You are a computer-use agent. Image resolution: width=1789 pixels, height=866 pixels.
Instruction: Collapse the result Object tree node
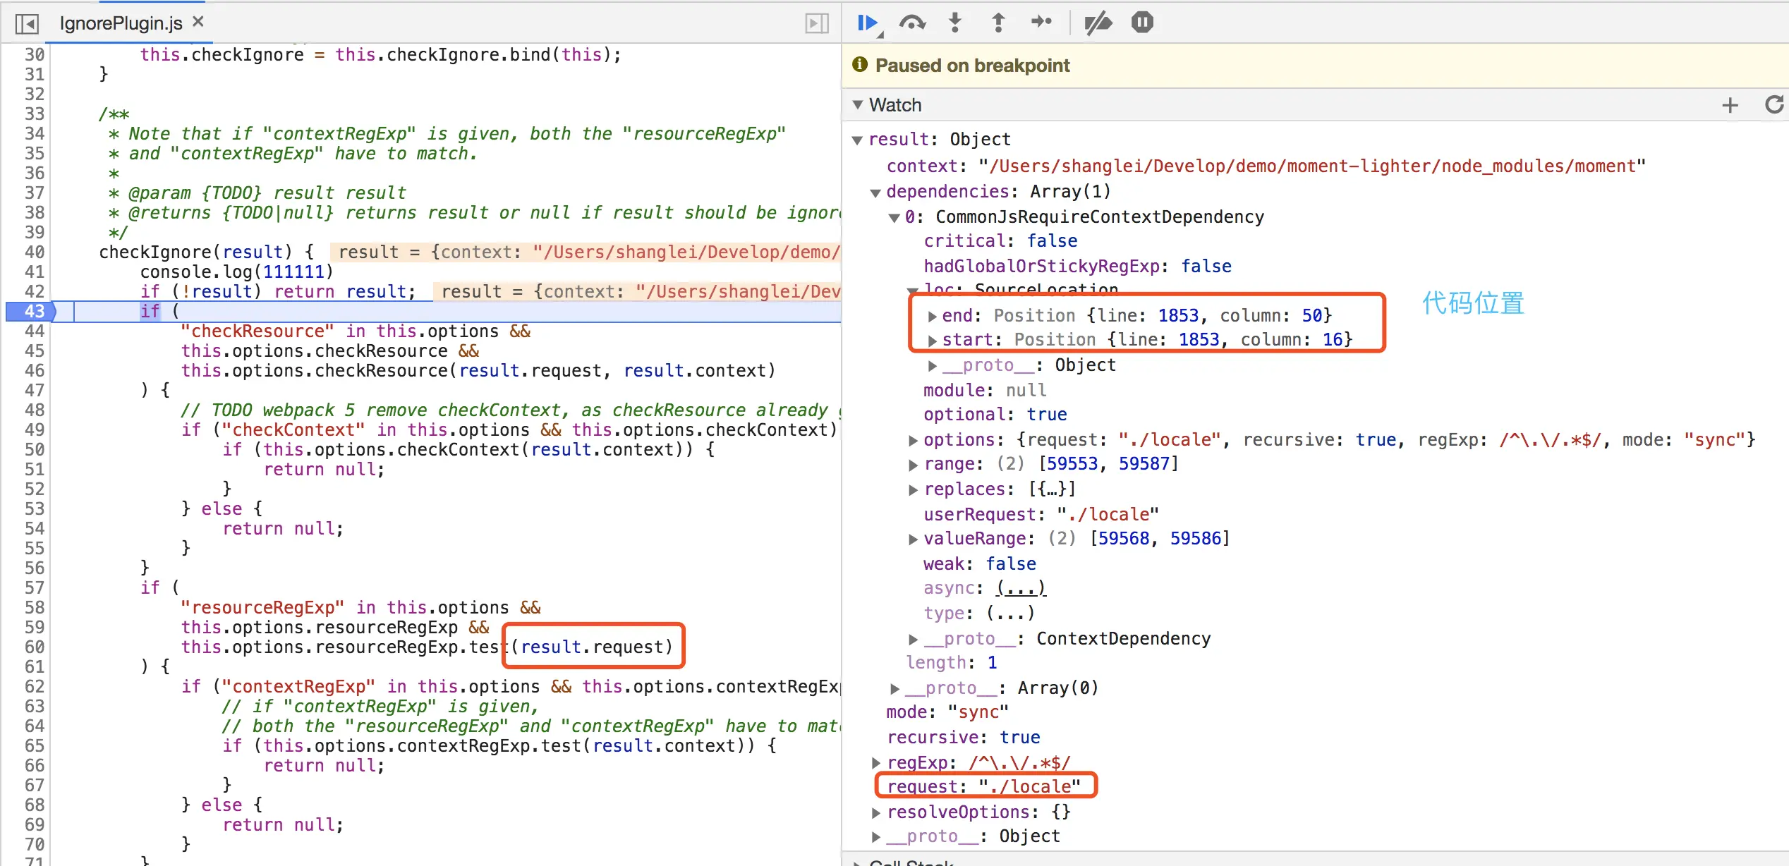(x=858, y=140)
